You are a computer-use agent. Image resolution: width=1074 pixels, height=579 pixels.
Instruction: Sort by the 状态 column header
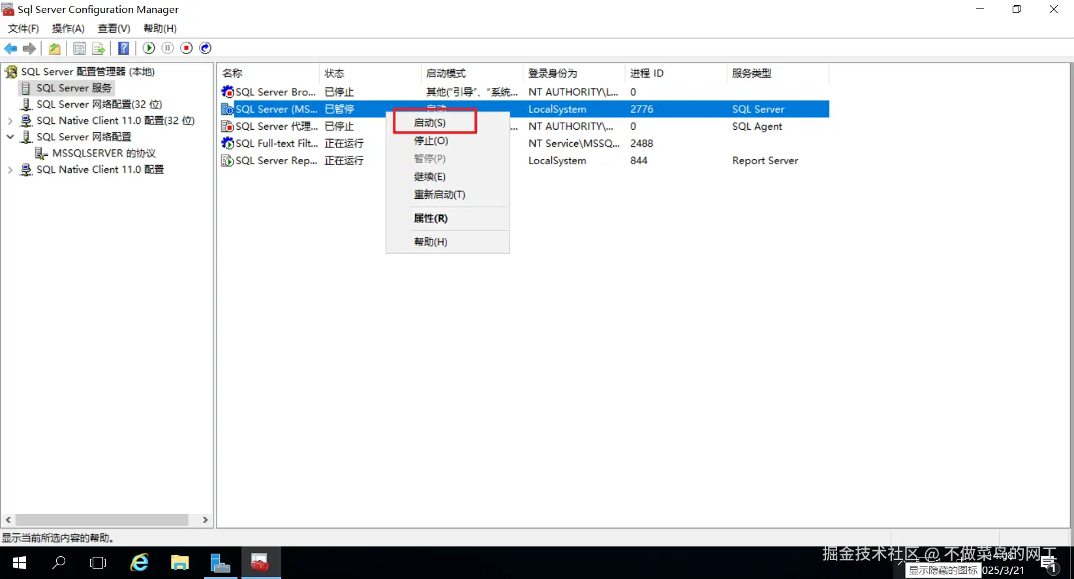[370, 73]
